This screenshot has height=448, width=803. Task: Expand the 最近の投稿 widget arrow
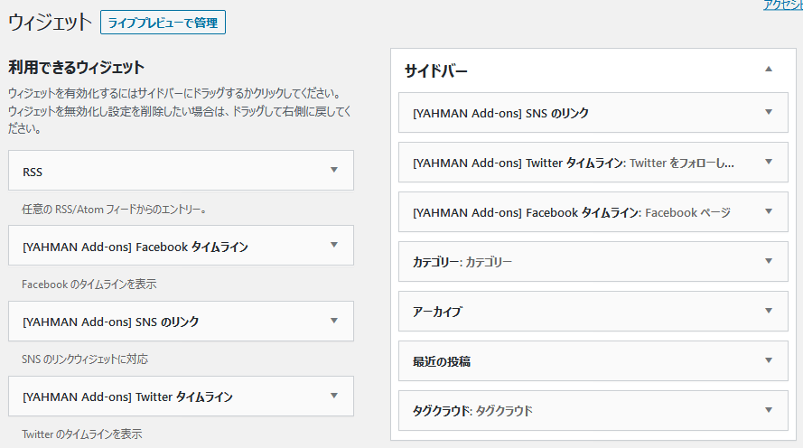pyautogui.click(x=768, y=360)
